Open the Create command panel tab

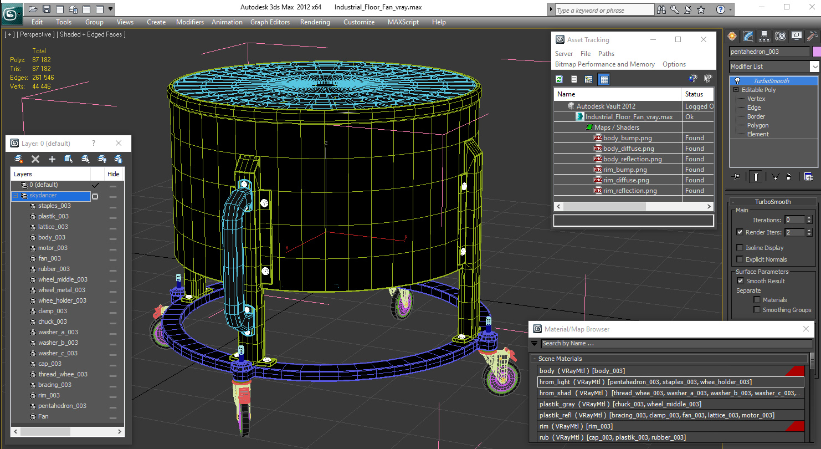tap(733, 36)
